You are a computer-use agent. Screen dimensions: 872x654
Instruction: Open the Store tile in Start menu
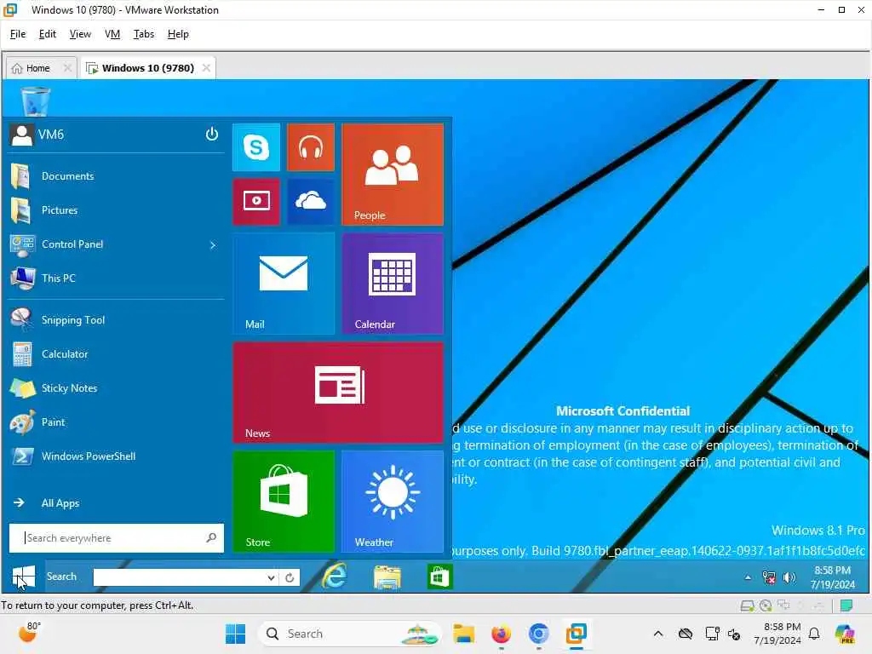pyautogui.click(x=283, y=502)
